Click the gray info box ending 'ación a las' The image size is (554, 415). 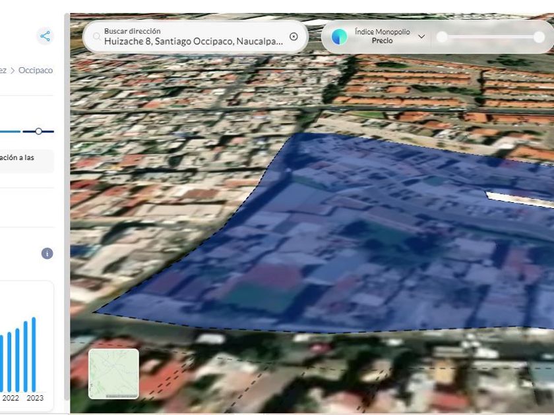click(x=26, y=161)
